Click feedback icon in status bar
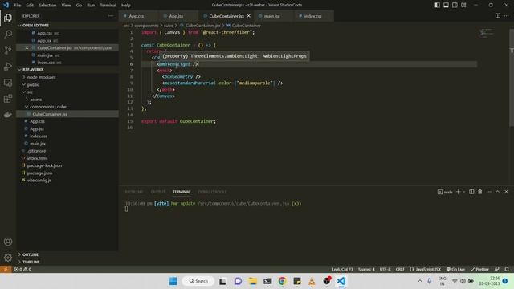This screenshot has width=514, height=289. coord(497,269)
